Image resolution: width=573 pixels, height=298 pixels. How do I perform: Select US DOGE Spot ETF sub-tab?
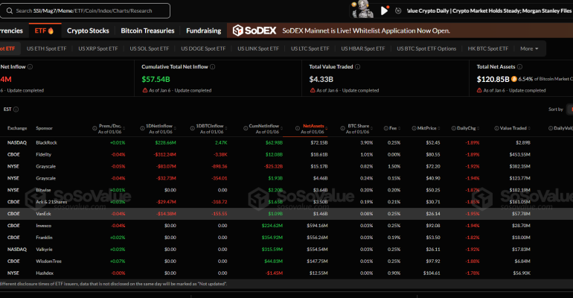203,48
